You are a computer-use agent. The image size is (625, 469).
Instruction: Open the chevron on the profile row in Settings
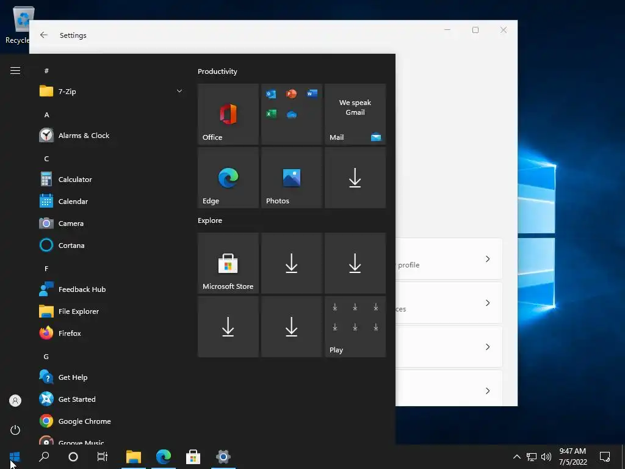(488, 259)
